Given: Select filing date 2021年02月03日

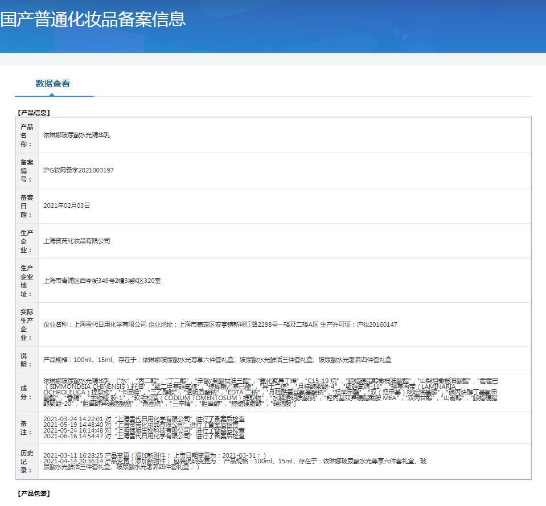Looking at the screenshot, I should (67, 205).
